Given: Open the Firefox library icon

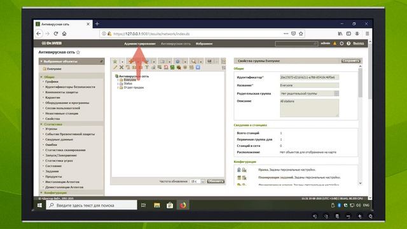Looking at the screenshot, I should point(340,34).
